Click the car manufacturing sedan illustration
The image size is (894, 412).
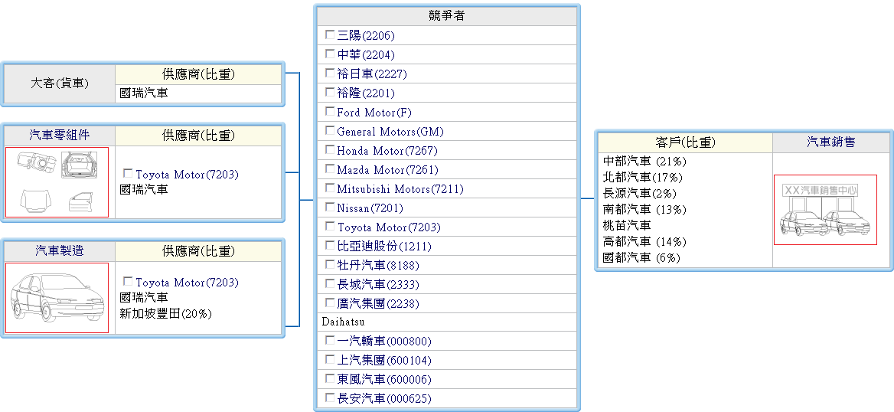(57, 297)
